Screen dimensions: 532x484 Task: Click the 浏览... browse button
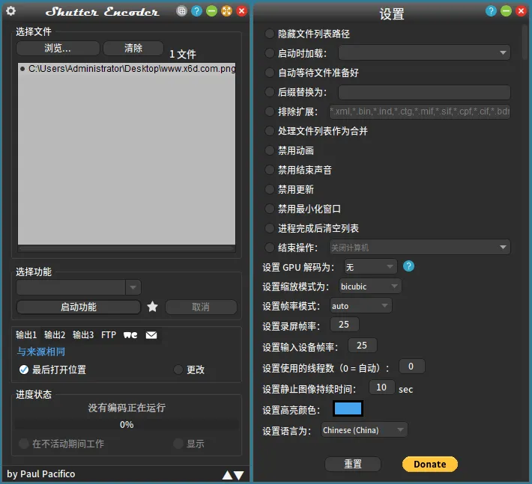pos(58,48)
